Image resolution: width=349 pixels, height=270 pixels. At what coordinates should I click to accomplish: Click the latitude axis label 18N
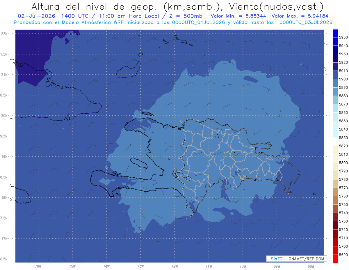click(5, 198)
